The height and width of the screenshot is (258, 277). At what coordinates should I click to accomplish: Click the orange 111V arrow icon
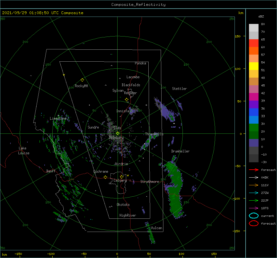(x=254, y=185)
